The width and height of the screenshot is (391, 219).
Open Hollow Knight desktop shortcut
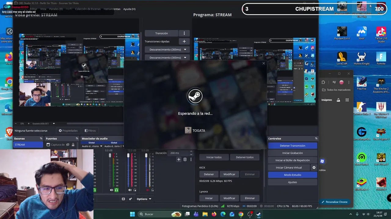pos(362,58)
